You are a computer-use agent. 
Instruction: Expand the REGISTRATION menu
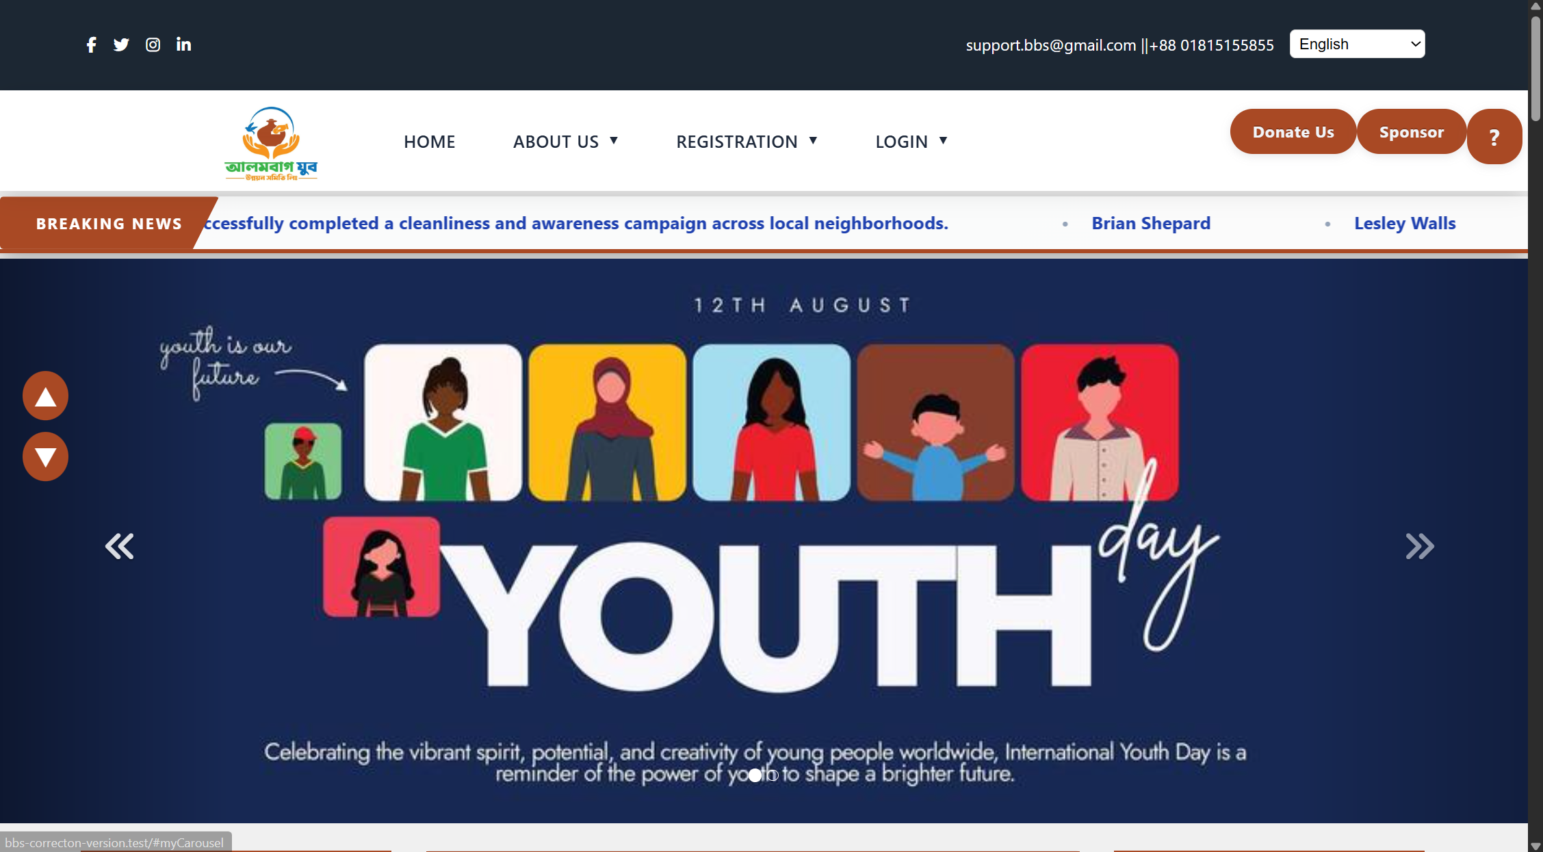pyautogui.click(x=747, y=142)
